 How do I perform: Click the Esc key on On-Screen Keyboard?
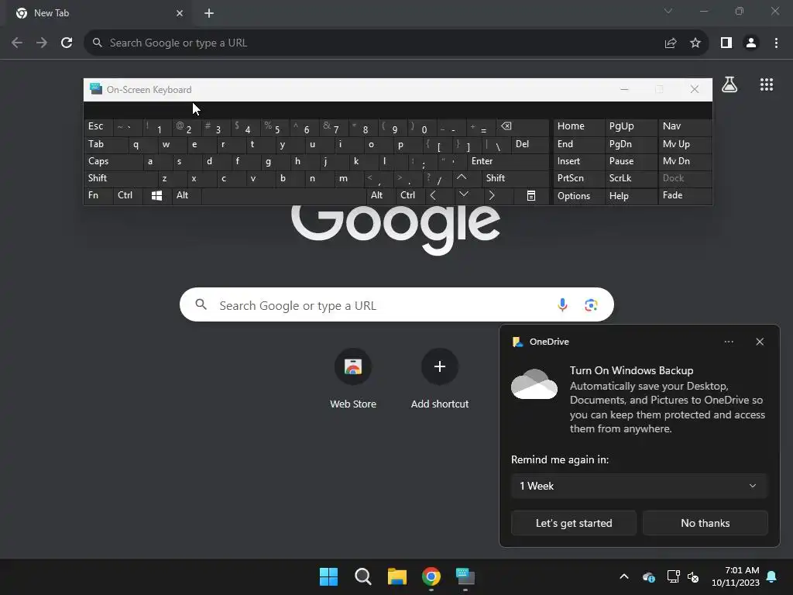coord(98,126)
